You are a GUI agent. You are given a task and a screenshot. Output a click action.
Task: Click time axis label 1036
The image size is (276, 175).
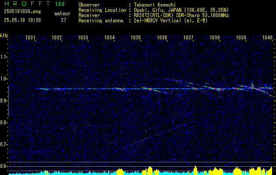[162, 38]
